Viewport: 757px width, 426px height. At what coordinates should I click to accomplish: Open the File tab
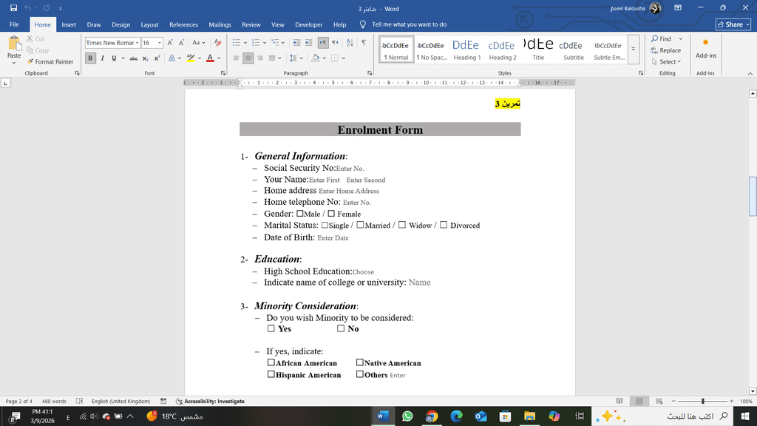15,24
